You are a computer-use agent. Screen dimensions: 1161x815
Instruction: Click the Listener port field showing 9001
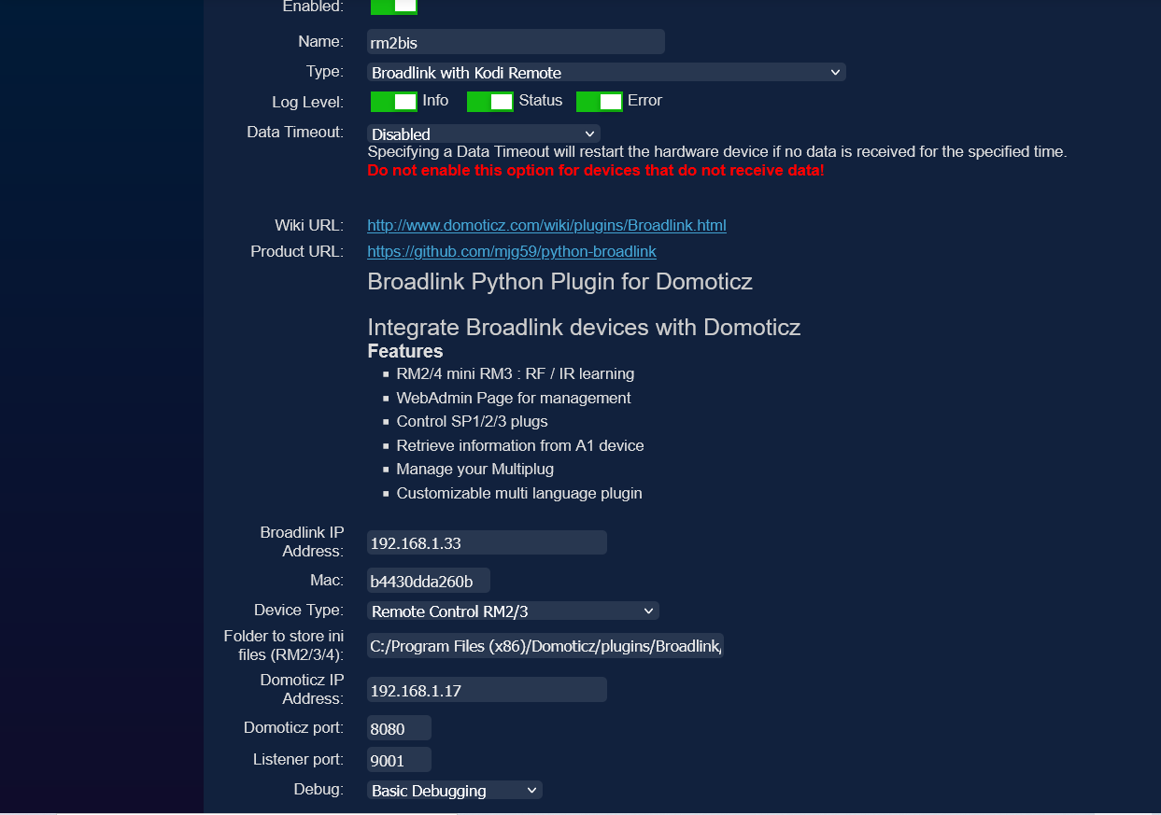click(x=399, y=760)
